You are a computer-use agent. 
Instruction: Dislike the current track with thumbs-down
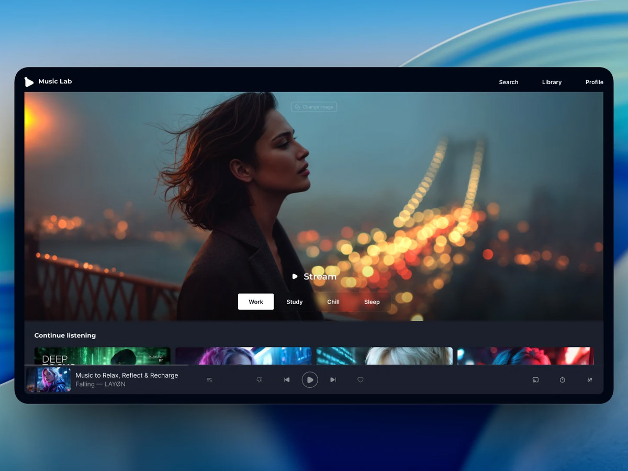[260, 380]
